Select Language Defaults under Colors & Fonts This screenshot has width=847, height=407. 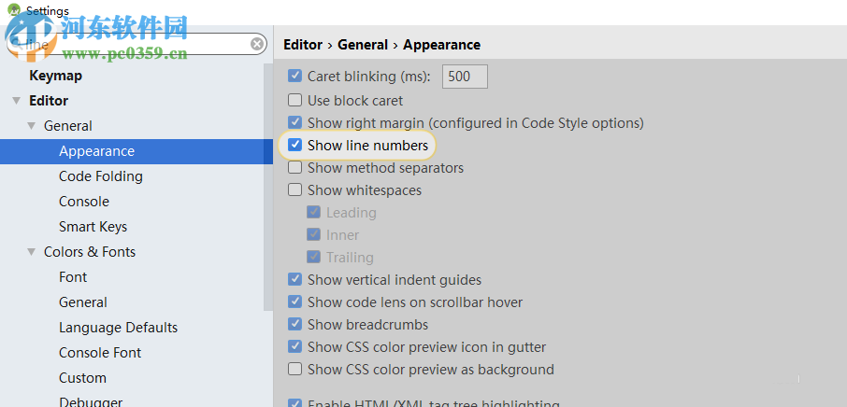click(x=118, y=328)
